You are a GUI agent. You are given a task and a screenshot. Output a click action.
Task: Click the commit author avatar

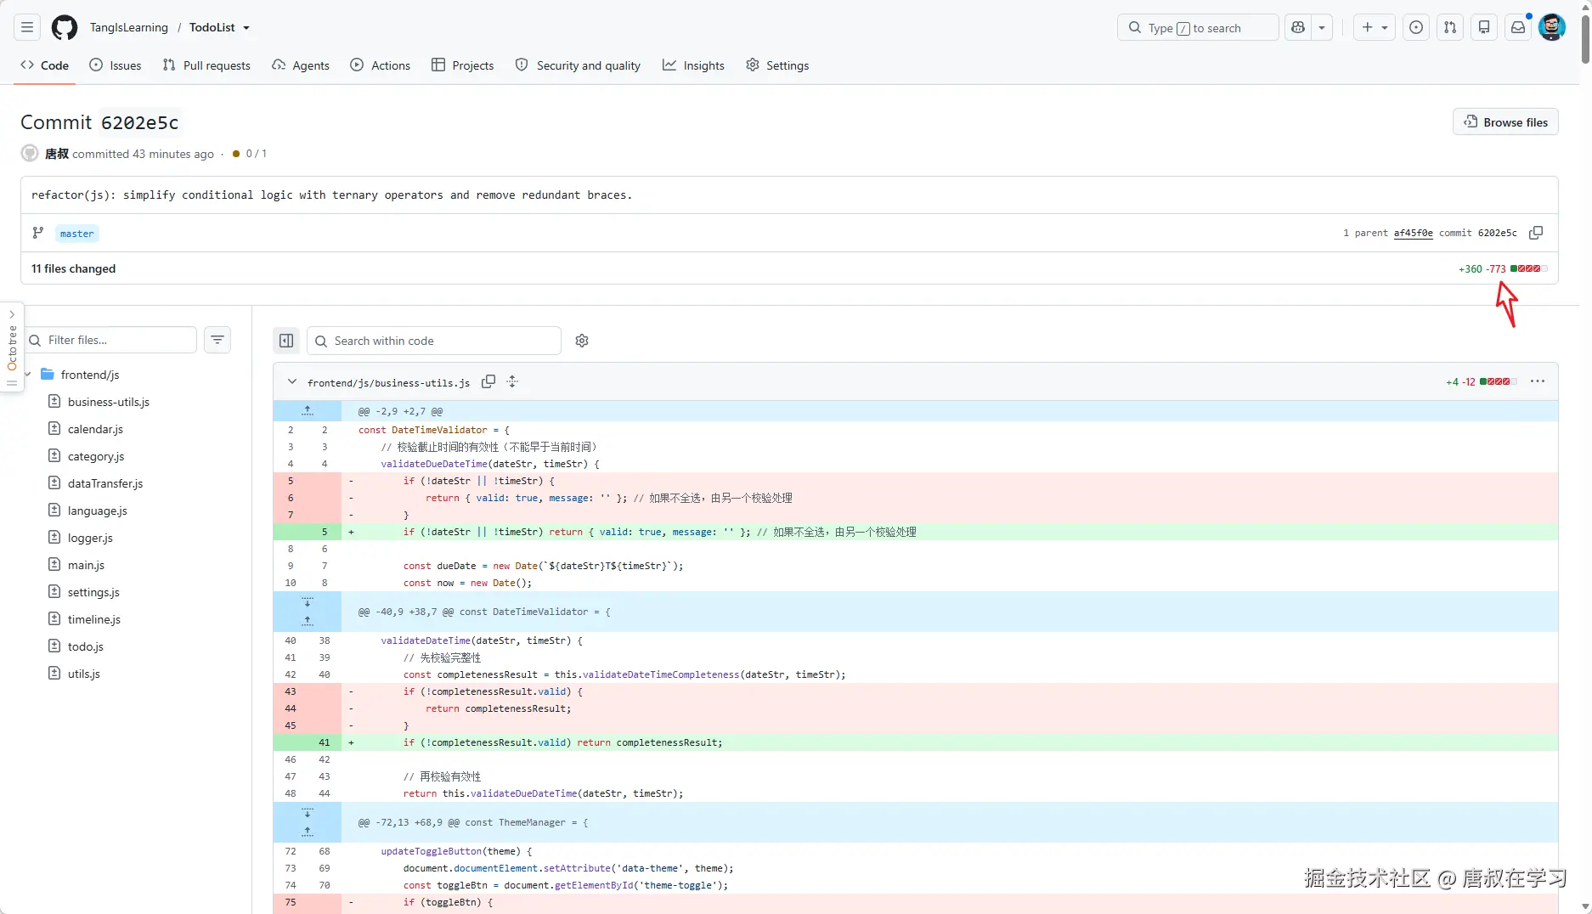[x=30, y=154]
